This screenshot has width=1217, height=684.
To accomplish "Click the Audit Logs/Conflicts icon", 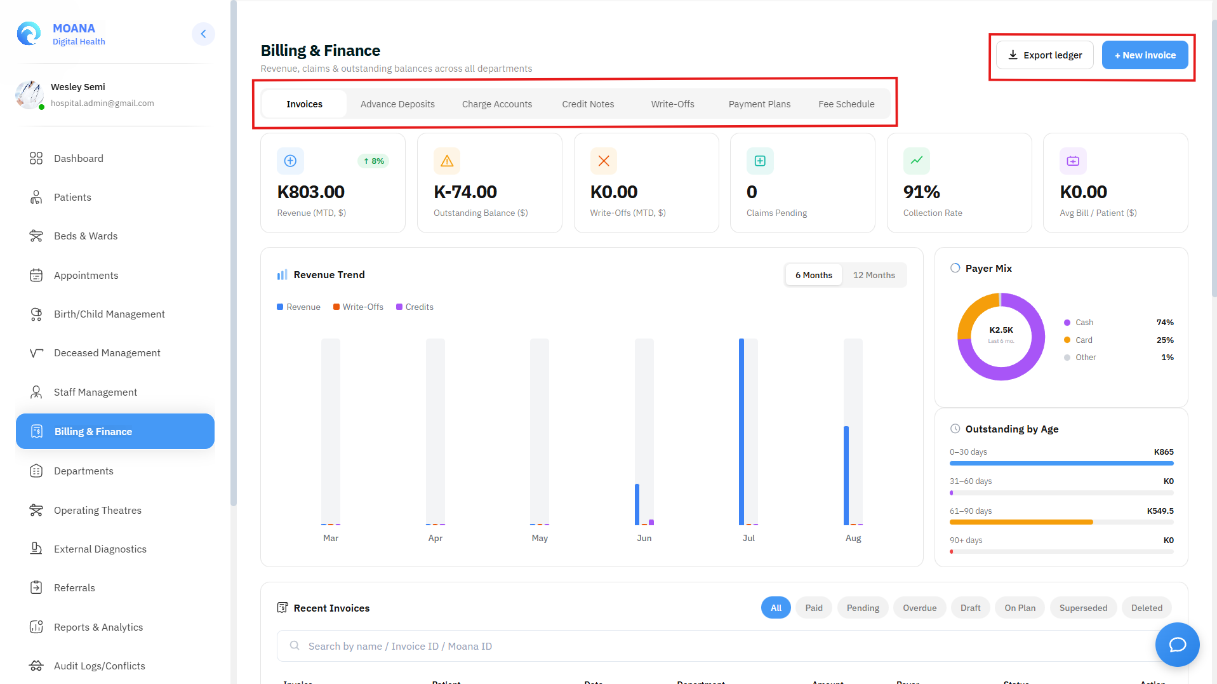I will click(36, 666).
